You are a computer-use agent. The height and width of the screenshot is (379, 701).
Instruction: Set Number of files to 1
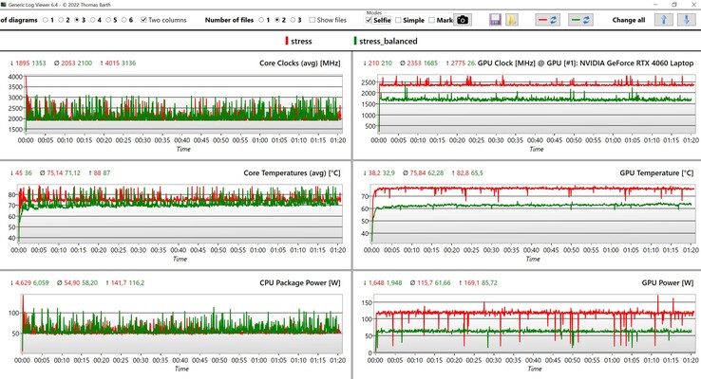tap(261, 20)
